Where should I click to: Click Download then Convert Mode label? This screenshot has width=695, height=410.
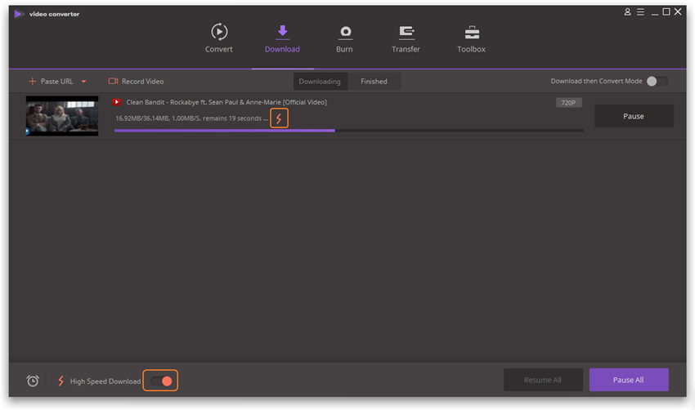tap(596, 81)
